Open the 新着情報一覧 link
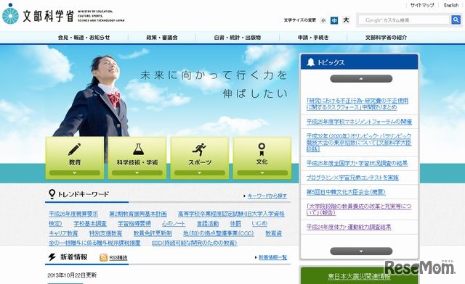Screen dimensions: 465x284 273,257
